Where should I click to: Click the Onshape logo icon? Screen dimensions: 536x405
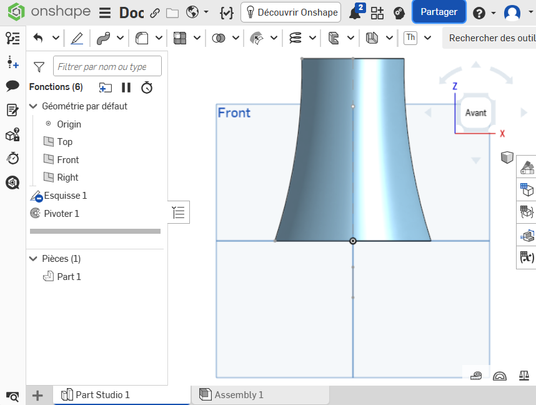tap(16, 12)
